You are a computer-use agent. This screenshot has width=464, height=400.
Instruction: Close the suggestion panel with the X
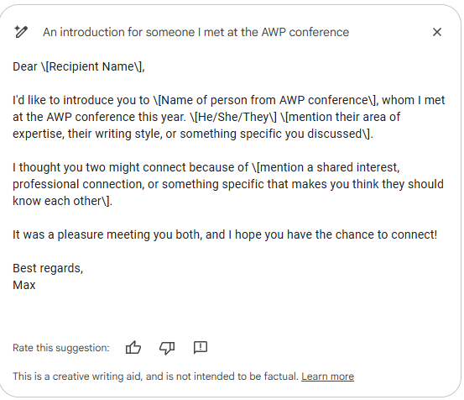click(437, 32)
